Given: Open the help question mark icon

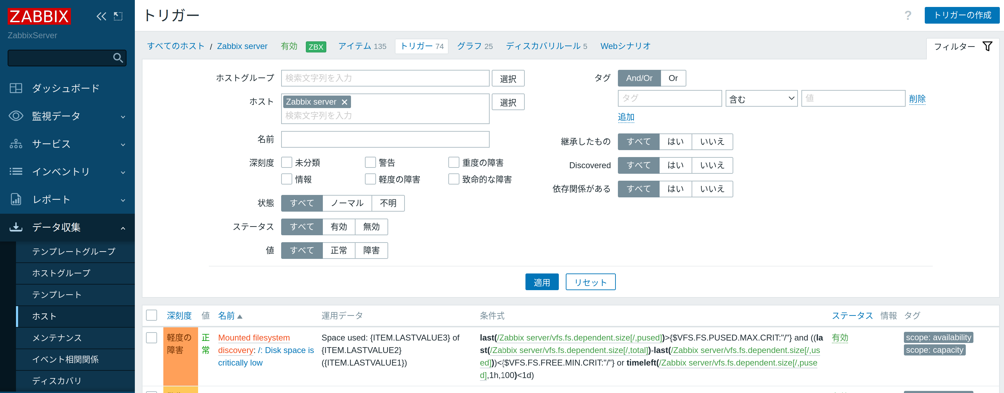Looking at the screenshot, I should [908, 16].
